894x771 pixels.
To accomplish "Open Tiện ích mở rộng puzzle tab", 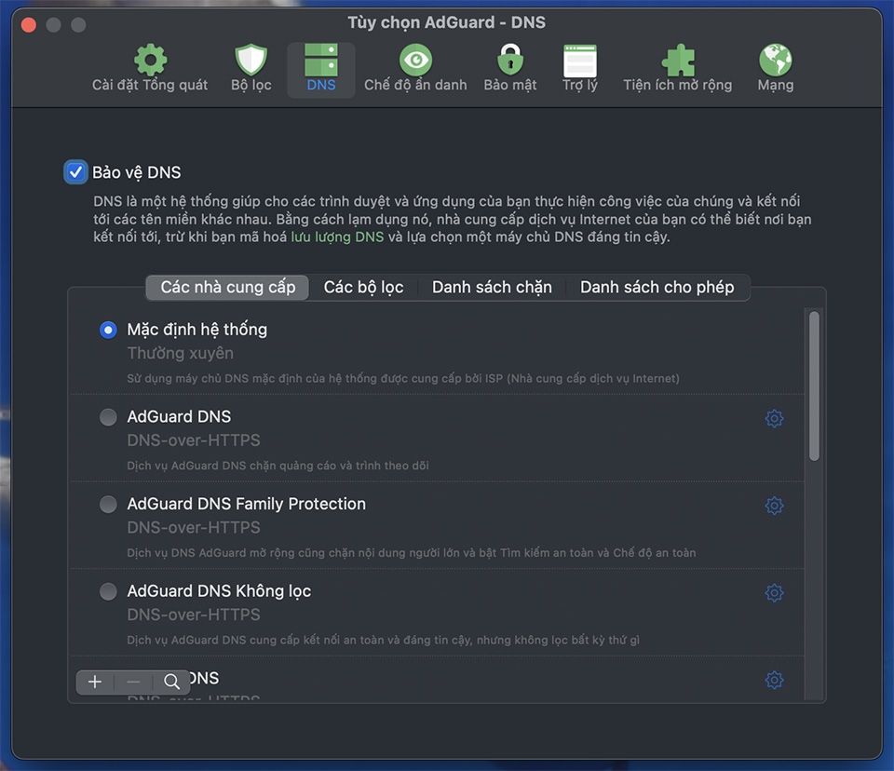I will [x=677, y=68].
